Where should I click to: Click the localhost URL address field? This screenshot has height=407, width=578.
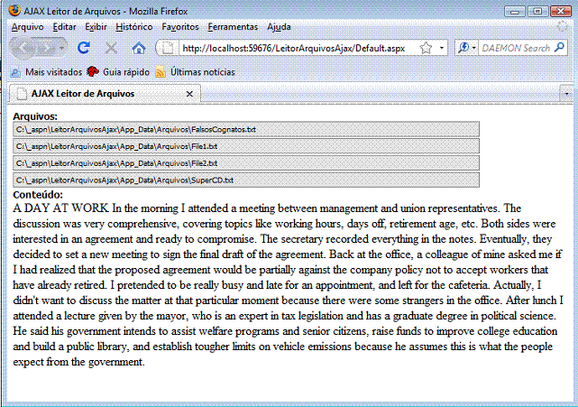pyautogui.click(x=298, y=48)
